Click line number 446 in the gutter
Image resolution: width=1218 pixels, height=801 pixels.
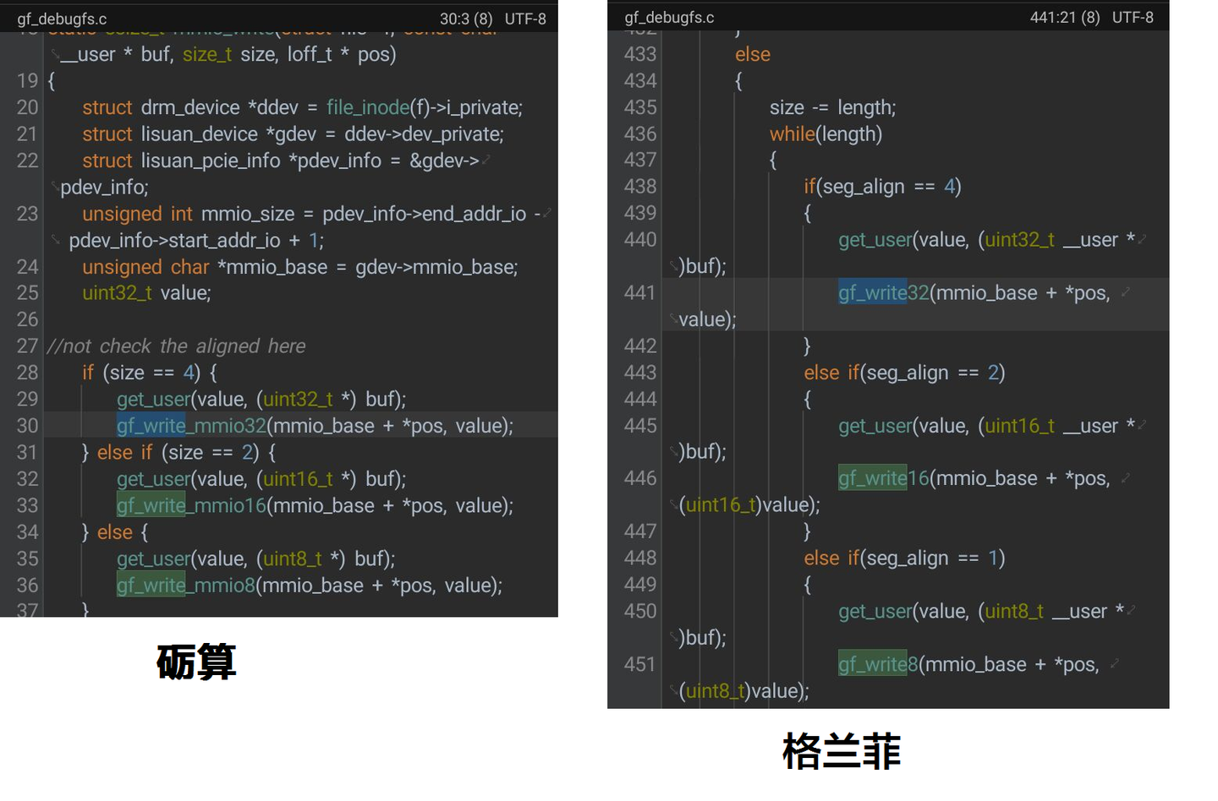coord(640,478)
